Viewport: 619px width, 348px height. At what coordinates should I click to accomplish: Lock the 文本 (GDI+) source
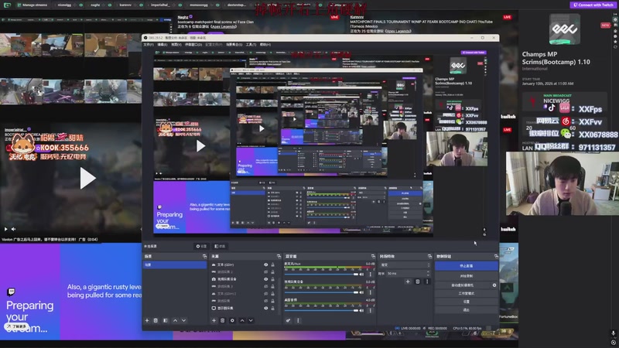[272, 264]
